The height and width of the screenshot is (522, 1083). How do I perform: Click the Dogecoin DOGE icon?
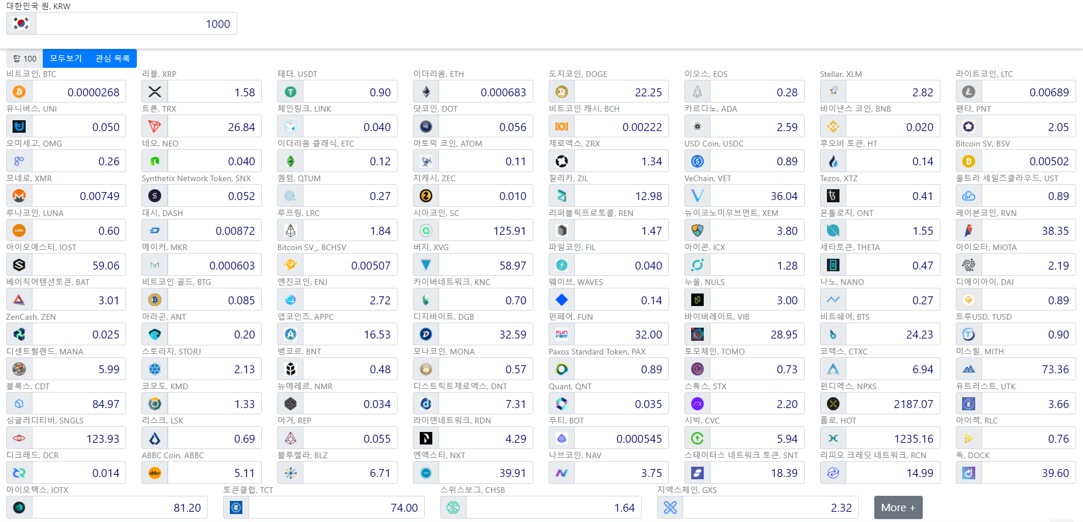[562, 92]
